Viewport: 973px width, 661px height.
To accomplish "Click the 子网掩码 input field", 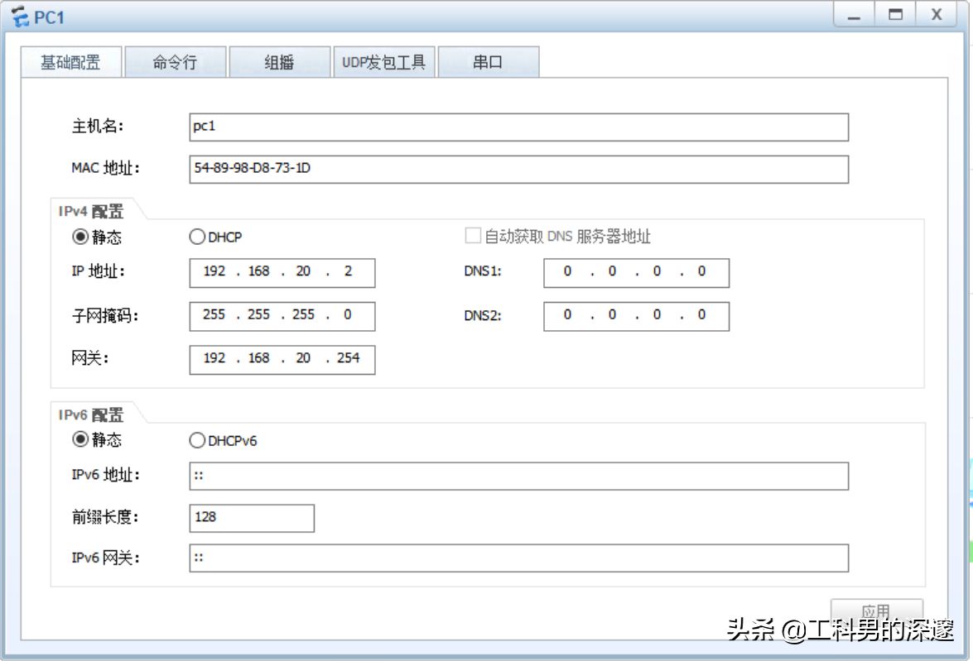I will pos(282,315).
